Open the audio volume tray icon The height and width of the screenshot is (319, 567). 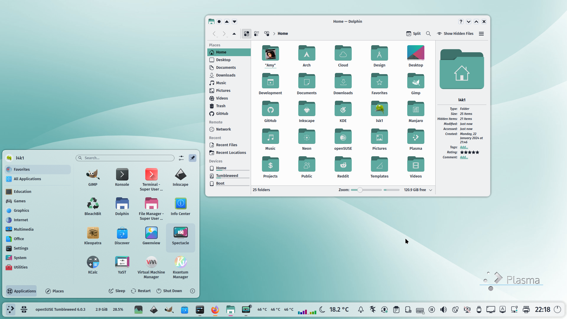[443, 310]
